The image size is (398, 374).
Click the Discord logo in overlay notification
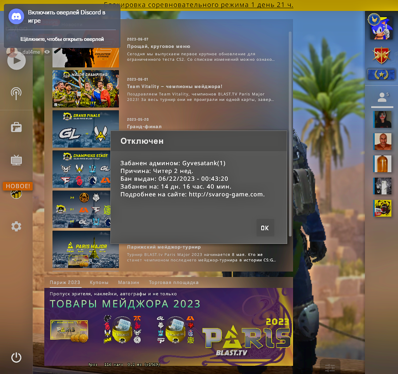click(x=16, y=16)
